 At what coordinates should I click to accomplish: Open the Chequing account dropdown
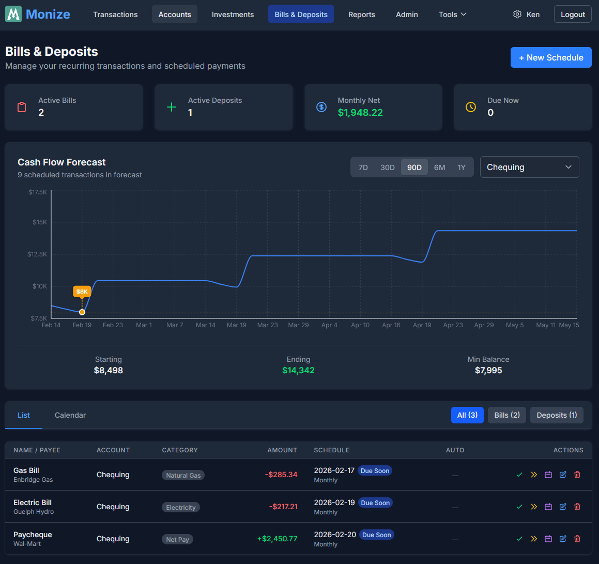(529, 167)
